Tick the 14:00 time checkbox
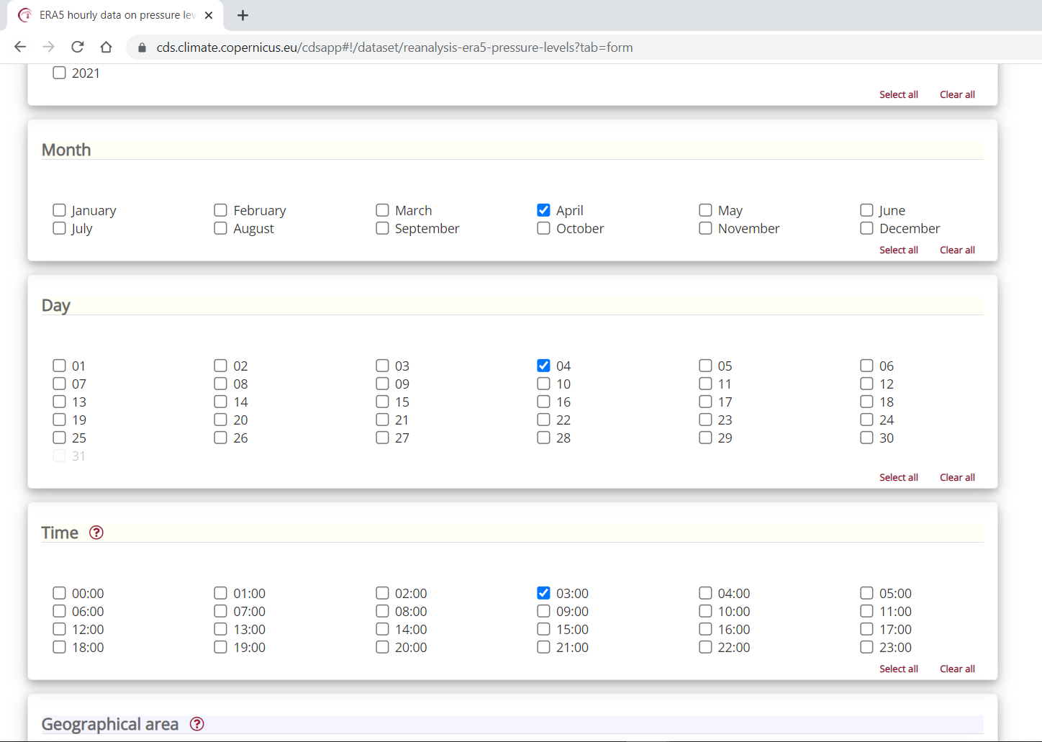 click(382, 629)
